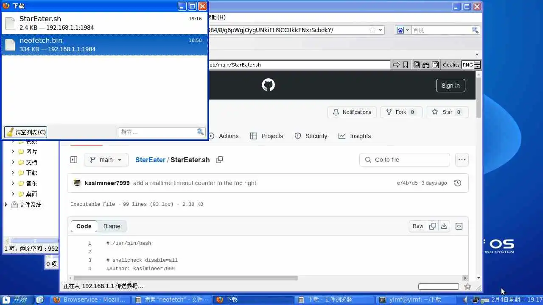543x305 pixels.
Task: Click the magnifier icon in downloads search box
Action: click(x=200, y=132)
